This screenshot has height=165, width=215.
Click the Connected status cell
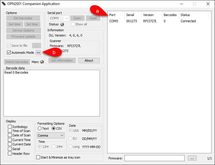[188, 21]
